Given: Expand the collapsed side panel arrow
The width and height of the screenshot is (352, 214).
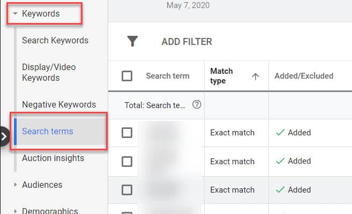Looking at the screenshot, I should (4, 136).
